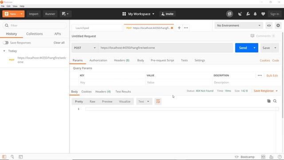Click the environment quick look eye icon
Viewport: 284px width, 160px height.
click(x=269, y=26)
